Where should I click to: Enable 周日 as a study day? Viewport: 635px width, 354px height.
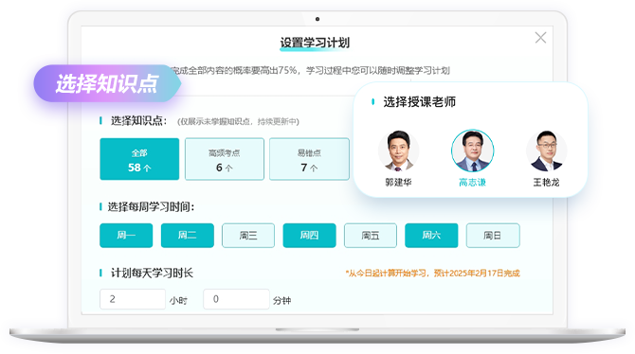(x=493, y=236)
